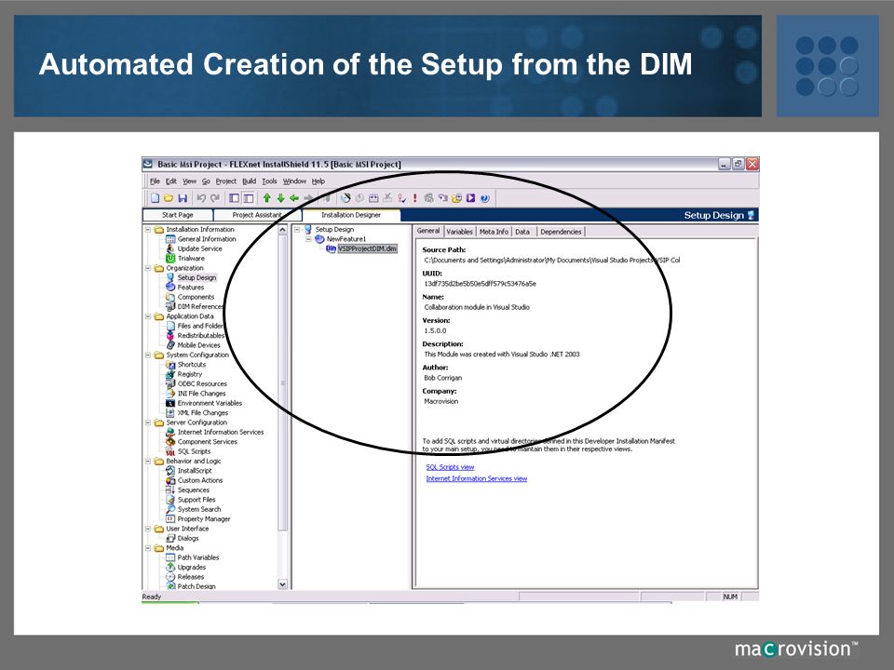
Task: Toggle the split-pane view layout toolbar button
Action: click(x=248, y=198)
